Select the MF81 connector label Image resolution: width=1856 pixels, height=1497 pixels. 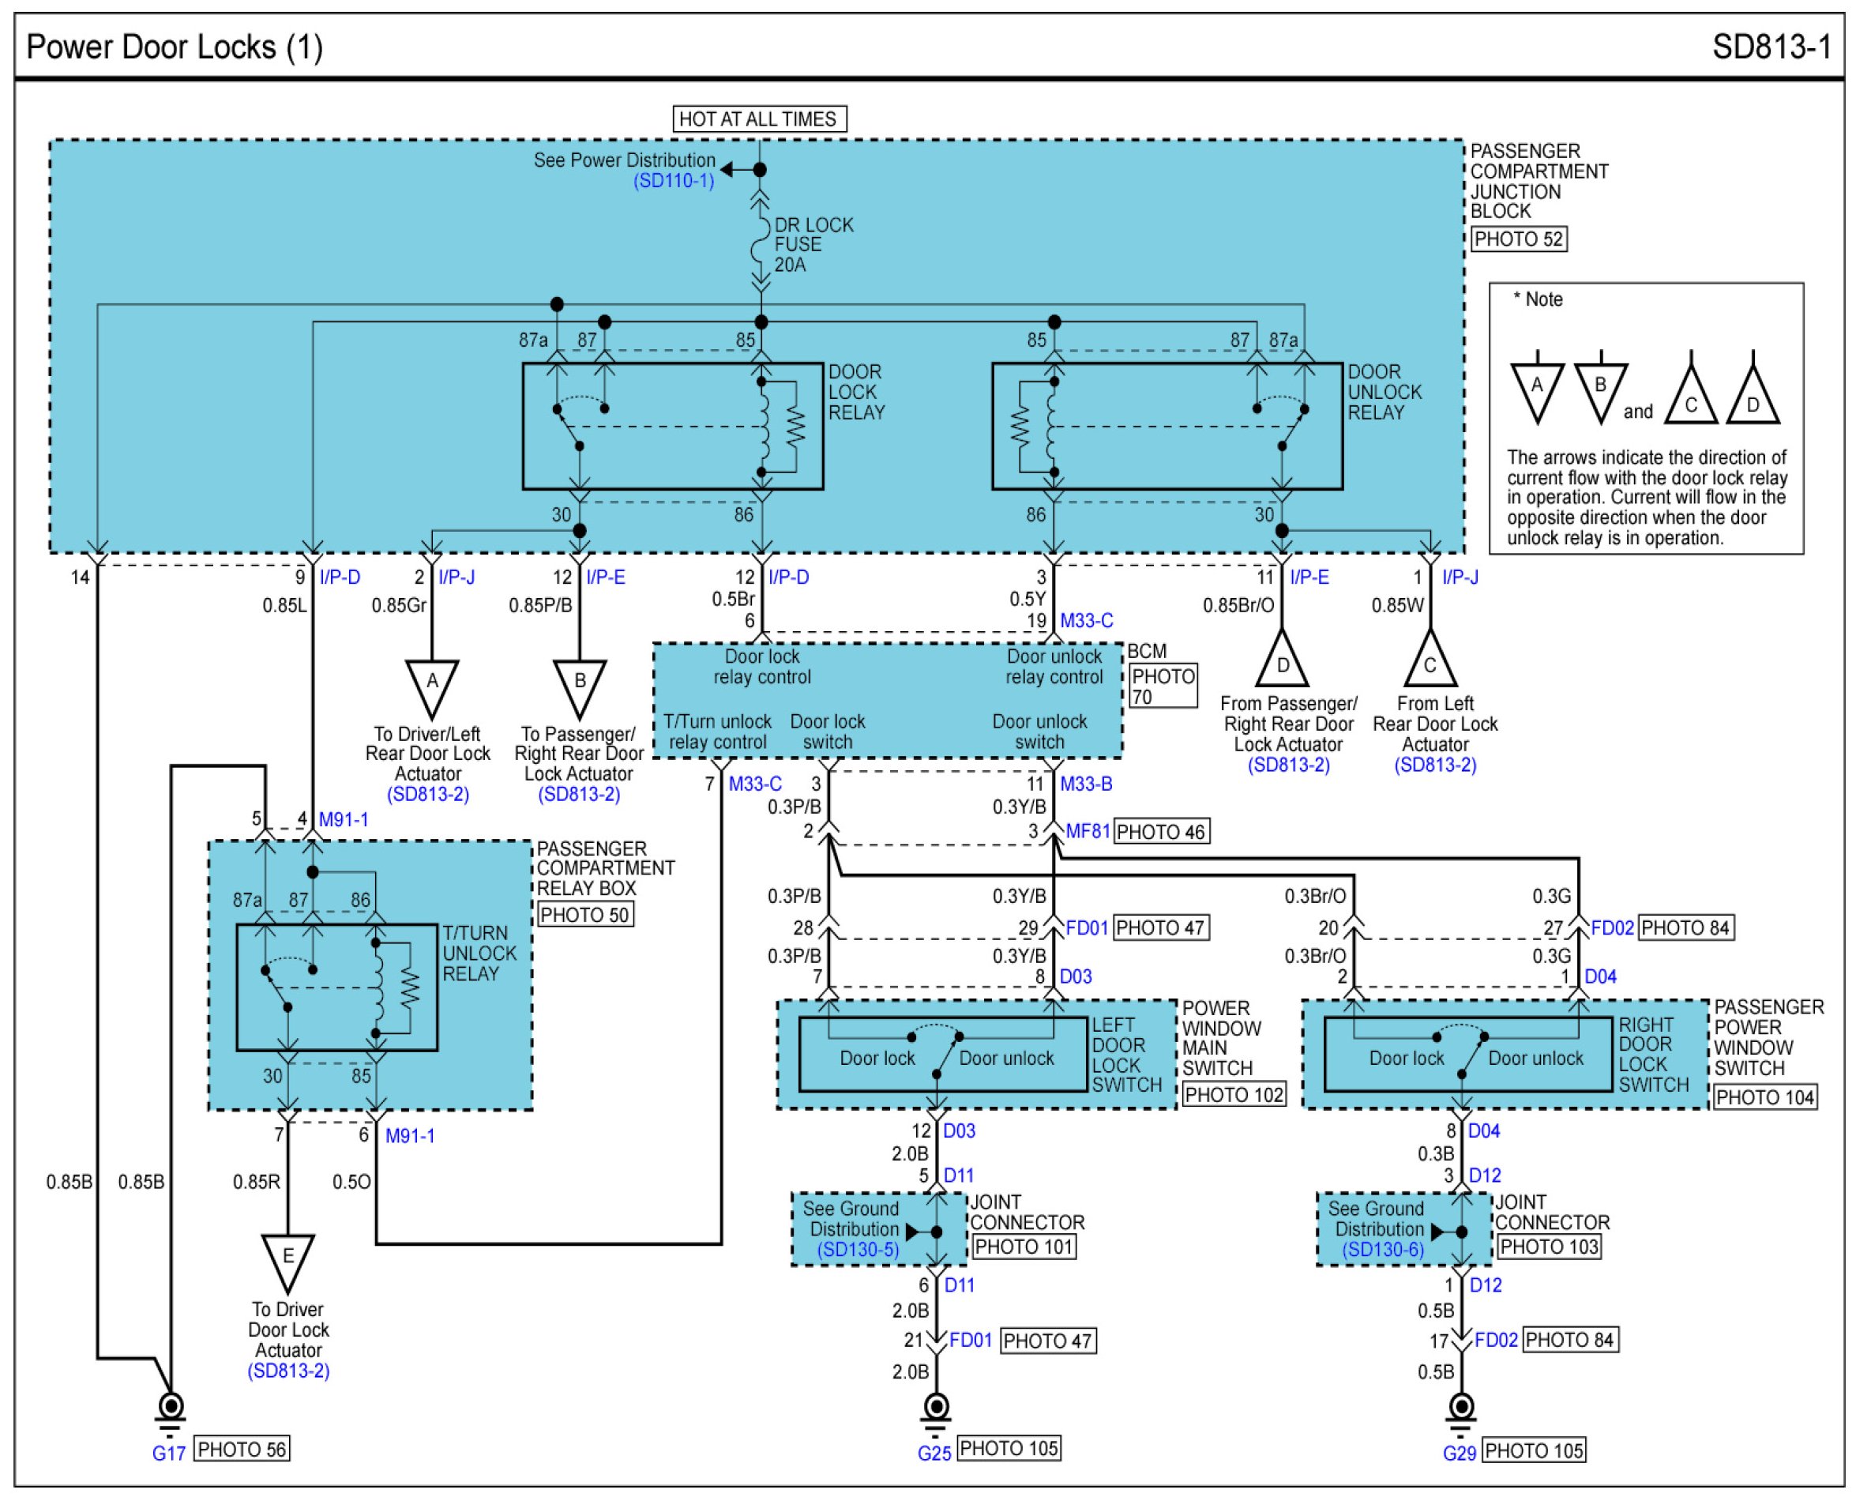coord(1088,832)
